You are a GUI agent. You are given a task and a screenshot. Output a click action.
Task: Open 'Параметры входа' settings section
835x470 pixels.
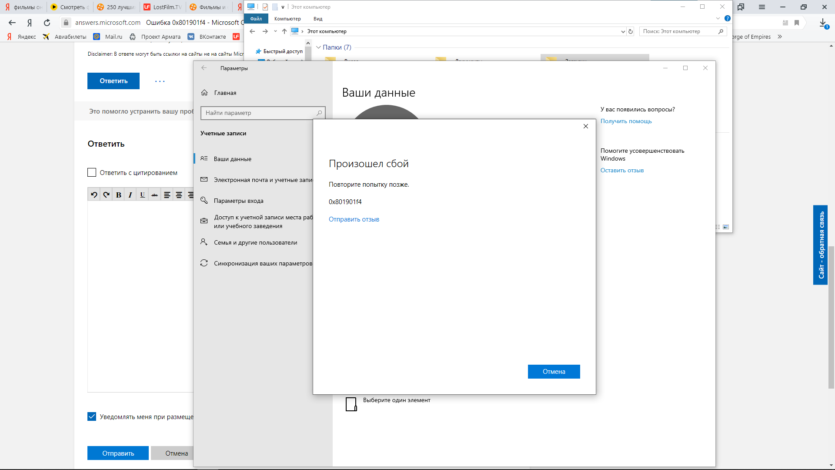pyautogui.click(x=238, y=201)
